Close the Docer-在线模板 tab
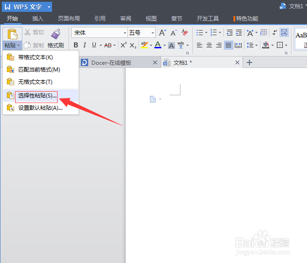 (155, 62)
